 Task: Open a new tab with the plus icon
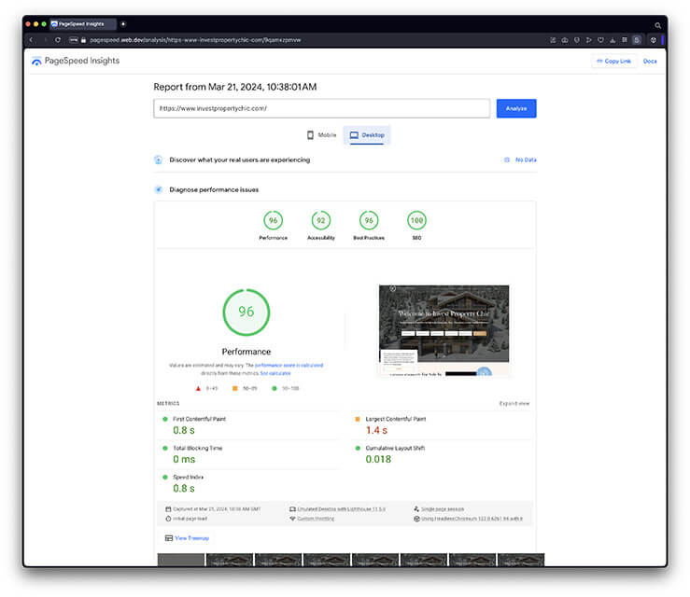[x=123, y=23]
